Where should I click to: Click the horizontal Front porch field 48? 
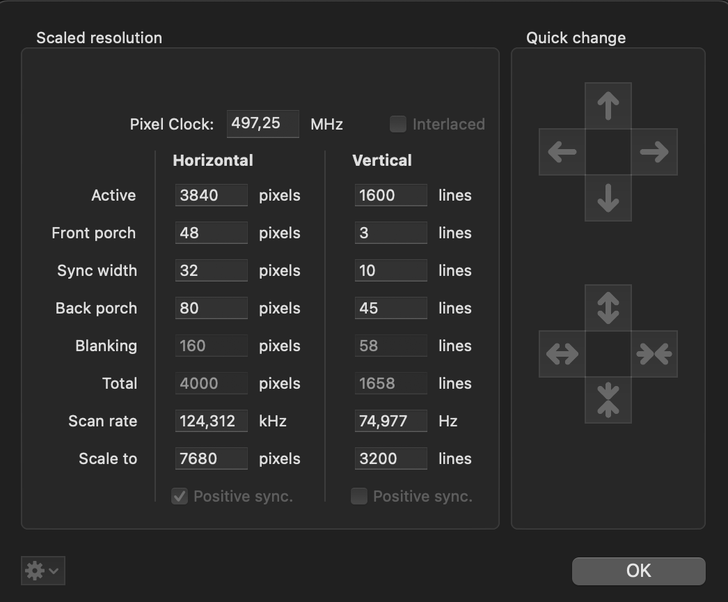[212, 233]
